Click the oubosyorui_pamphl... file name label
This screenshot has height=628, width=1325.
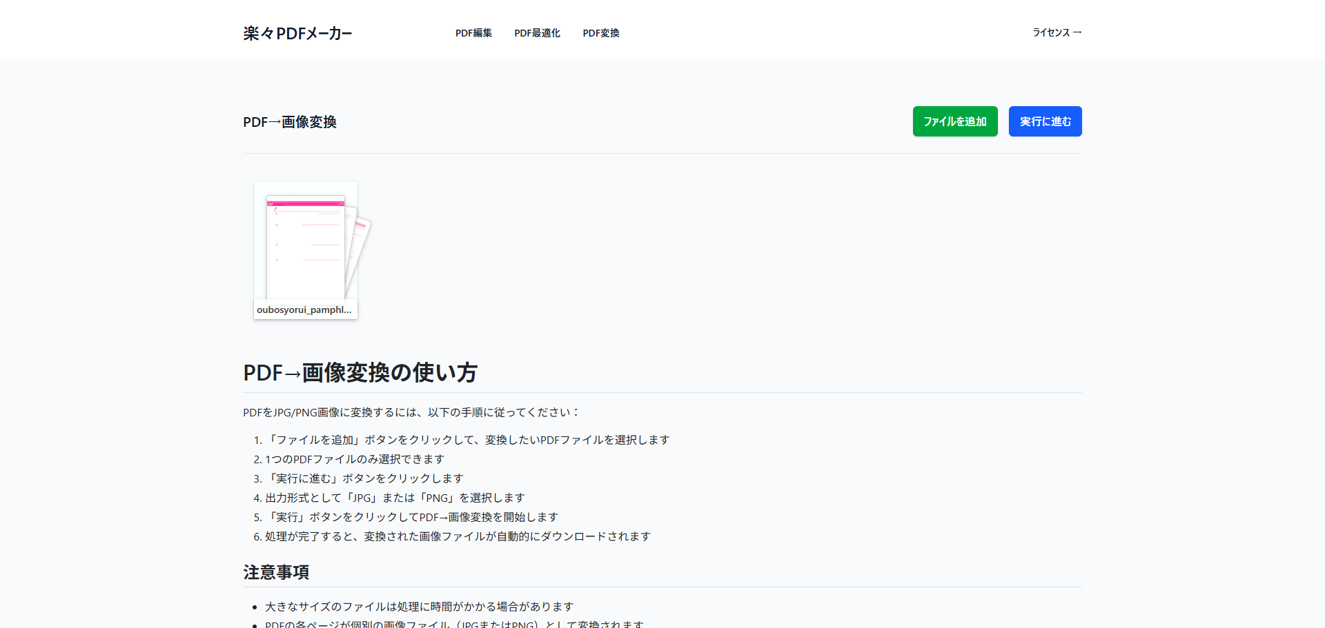(304, 310)
